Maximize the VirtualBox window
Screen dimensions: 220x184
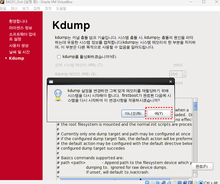pyautogui.click(x=204, y=2)
